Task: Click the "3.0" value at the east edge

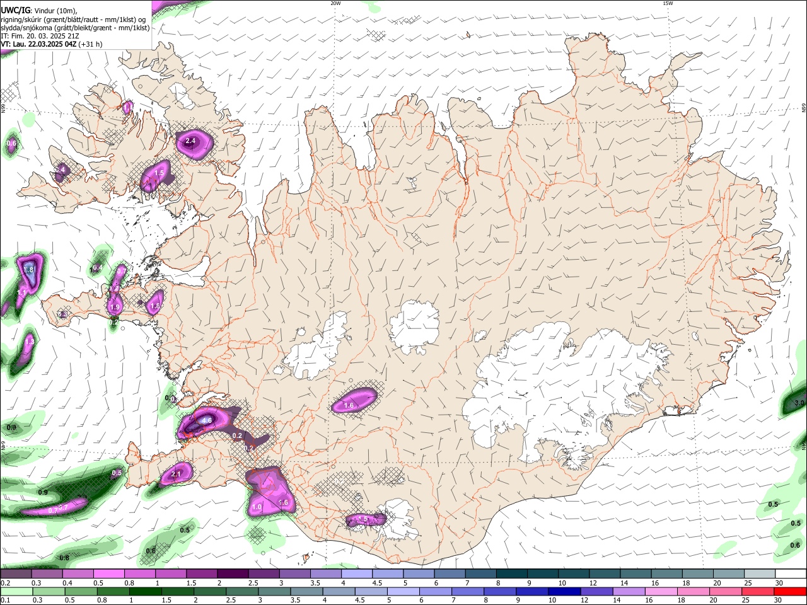Action: [x=800, y=403]
